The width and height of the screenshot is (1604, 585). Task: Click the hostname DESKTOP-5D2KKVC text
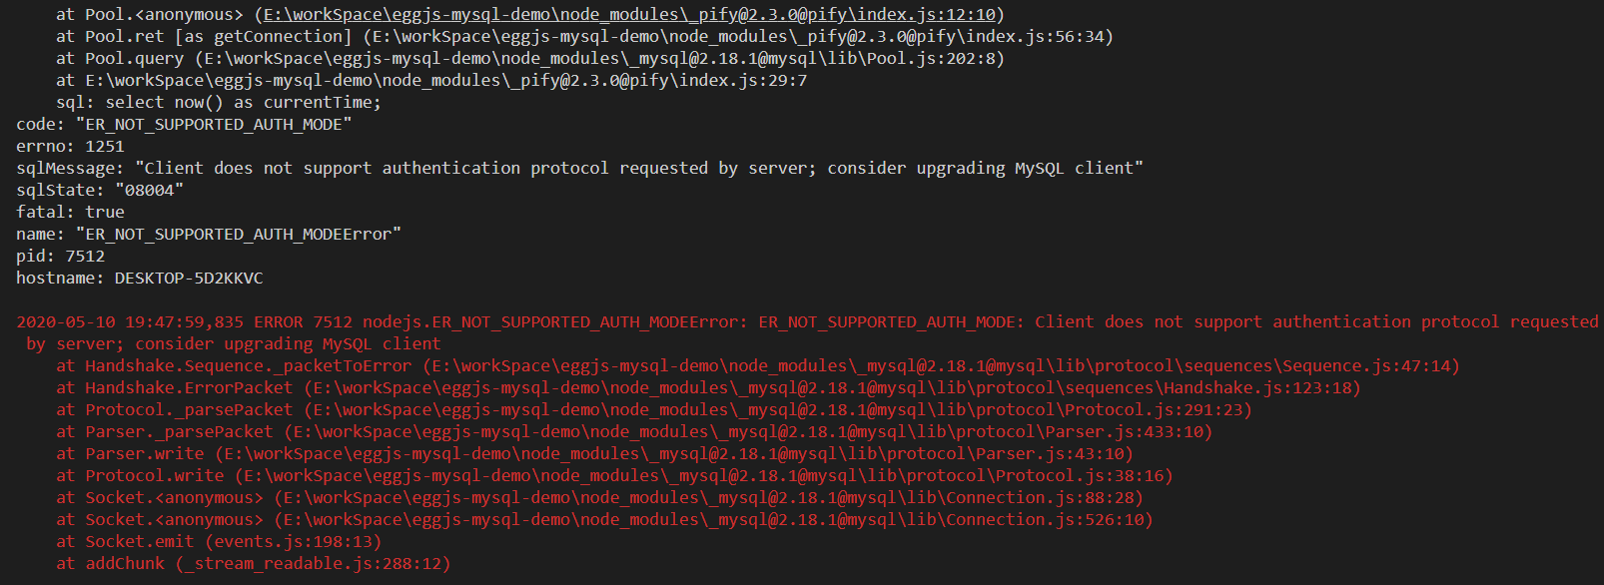point(188,279)
